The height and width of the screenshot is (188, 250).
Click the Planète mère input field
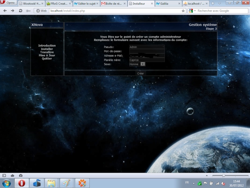(x=147, y=60)
